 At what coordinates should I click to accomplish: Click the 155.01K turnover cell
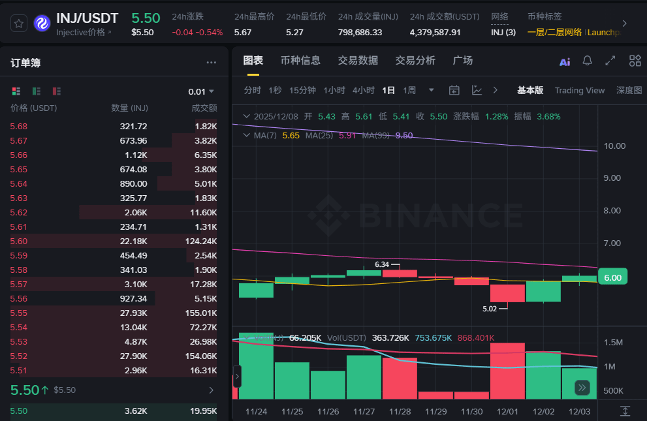point(201,313)
